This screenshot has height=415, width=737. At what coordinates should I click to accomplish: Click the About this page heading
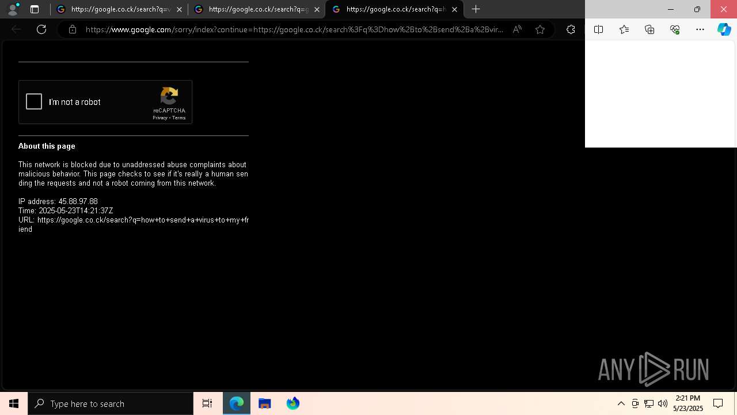click(x=47, y=146)
